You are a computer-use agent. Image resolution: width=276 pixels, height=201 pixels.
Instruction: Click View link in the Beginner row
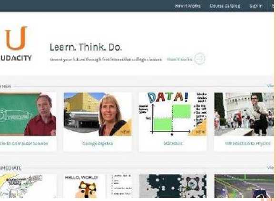[x=271, y=86]
